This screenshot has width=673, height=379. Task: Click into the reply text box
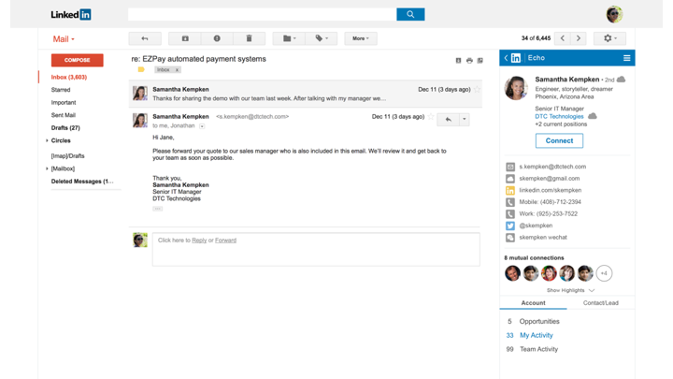[316, 249]
